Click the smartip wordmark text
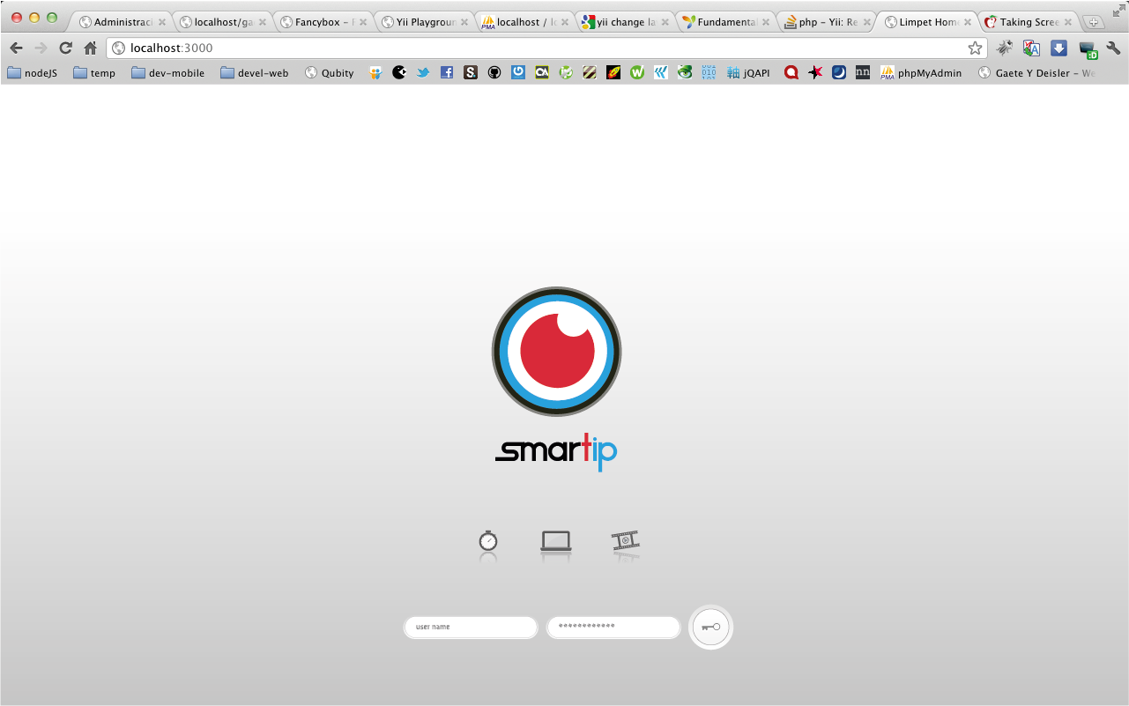The width and height of the screenshot is (1129, 706). click(556, 451)
